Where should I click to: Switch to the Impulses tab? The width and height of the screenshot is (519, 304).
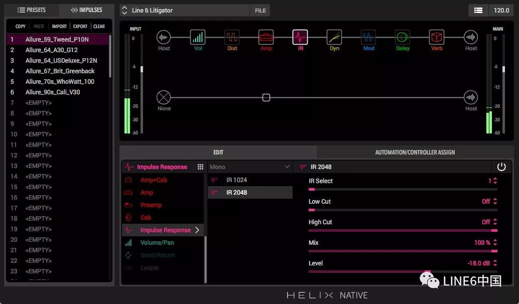coord(86,10)
